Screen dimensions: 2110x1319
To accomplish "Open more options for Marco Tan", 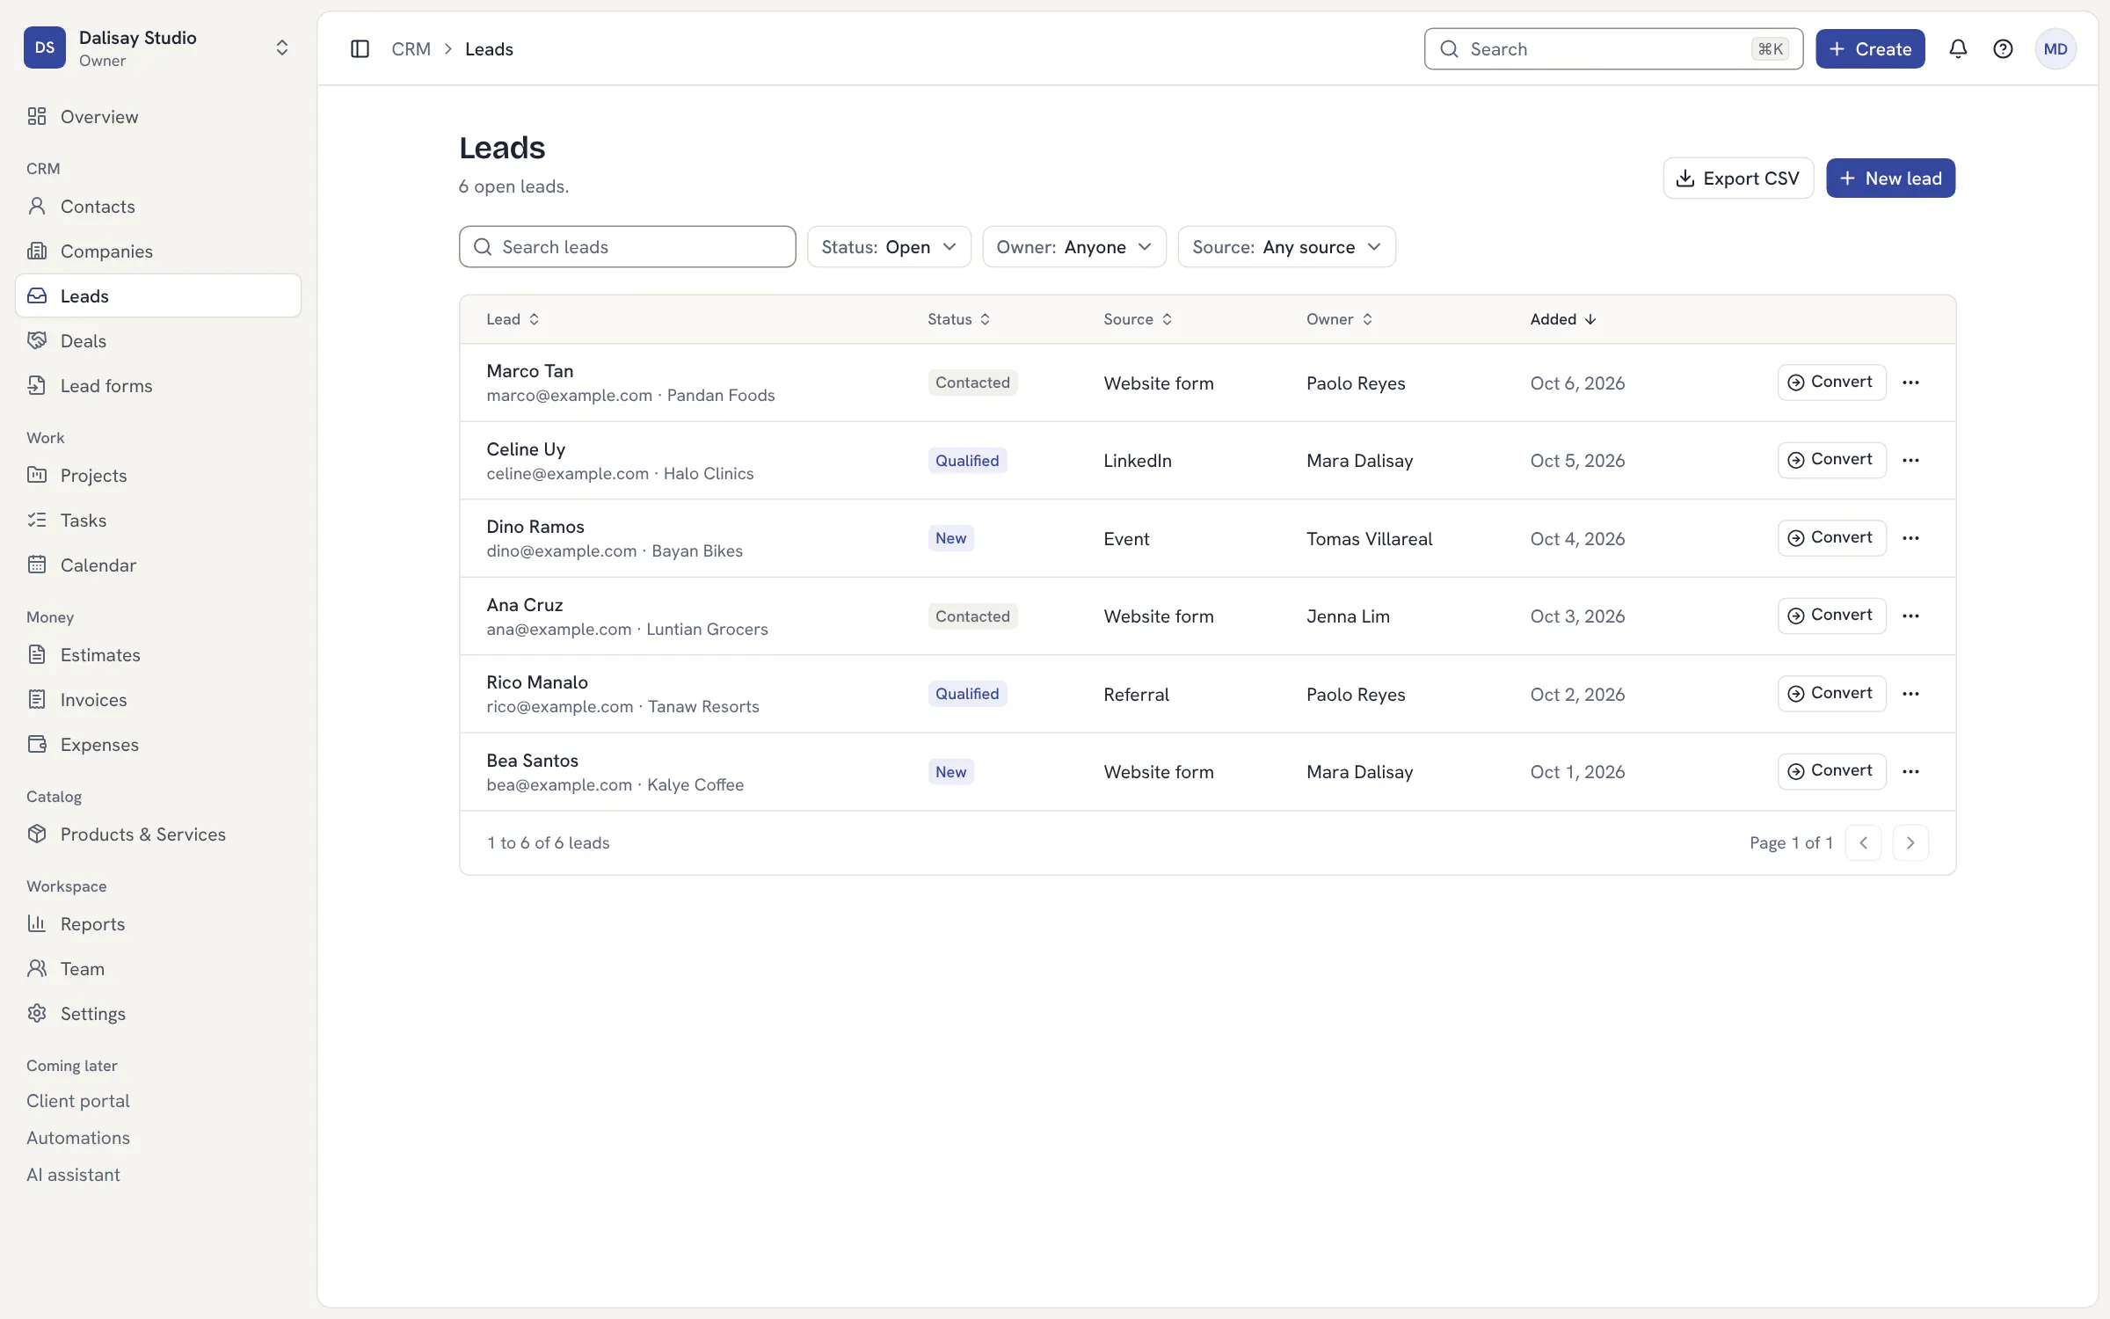I will (x=1910, y=383).
